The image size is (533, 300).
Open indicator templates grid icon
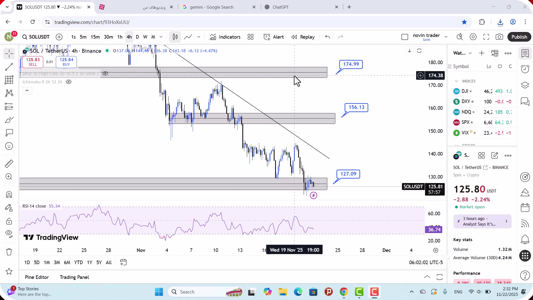250,37
